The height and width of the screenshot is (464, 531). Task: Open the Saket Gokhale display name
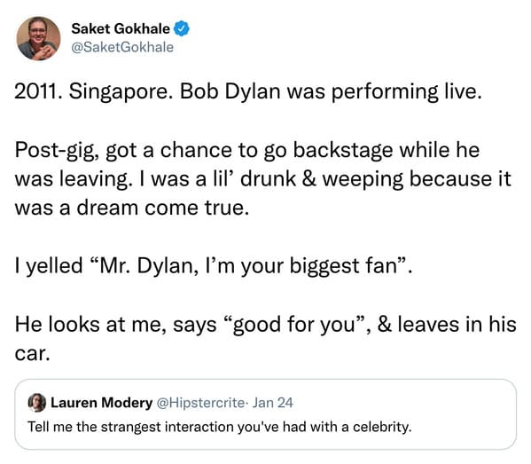(121, 28)
